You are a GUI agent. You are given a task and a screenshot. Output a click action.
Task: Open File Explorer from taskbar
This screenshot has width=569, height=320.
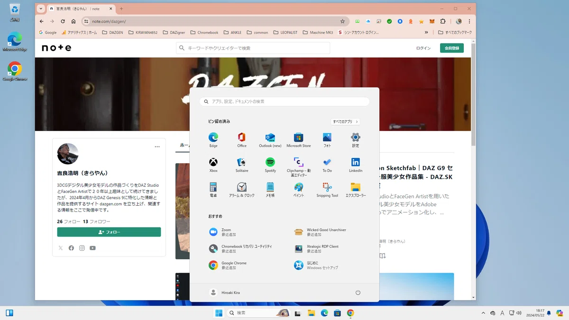(x=311, y=313)
